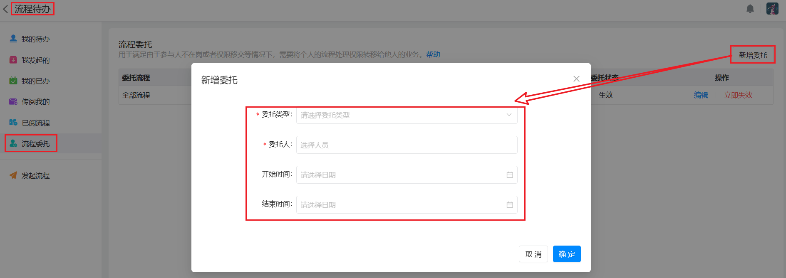Click the notification bell icon
Viewport: 786px width, 278px height.
coord(750,9)
